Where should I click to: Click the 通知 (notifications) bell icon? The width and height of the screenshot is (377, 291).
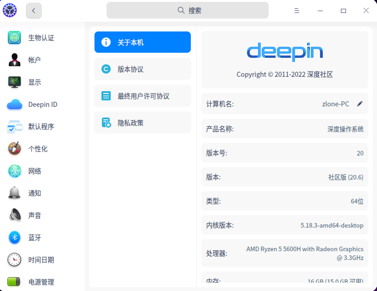click(x=14, y=193)
